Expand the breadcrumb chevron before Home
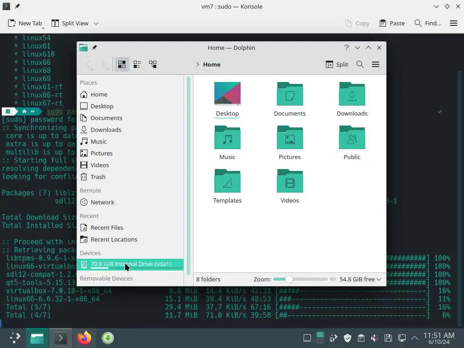The height and width of the screenshot is (348, 464). pyautogui.click(x=198, y=64)
